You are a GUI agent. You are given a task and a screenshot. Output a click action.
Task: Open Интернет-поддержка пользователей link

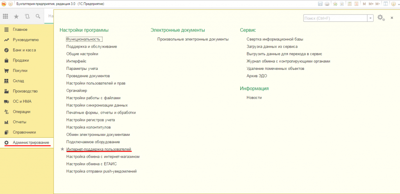99,149
